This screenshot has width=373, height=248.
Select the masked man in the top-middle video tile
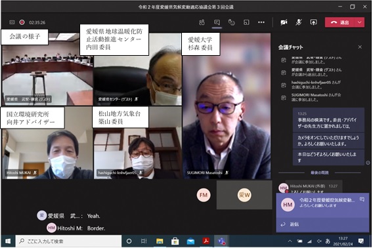(x=138, y=69)
